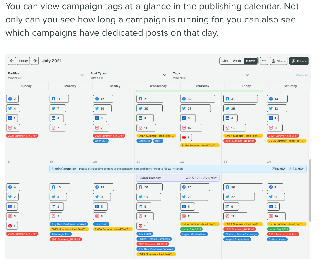Viewport: 336px width, 273px height.
Task: Switch to the List view tab
Action: click(225, 61)
